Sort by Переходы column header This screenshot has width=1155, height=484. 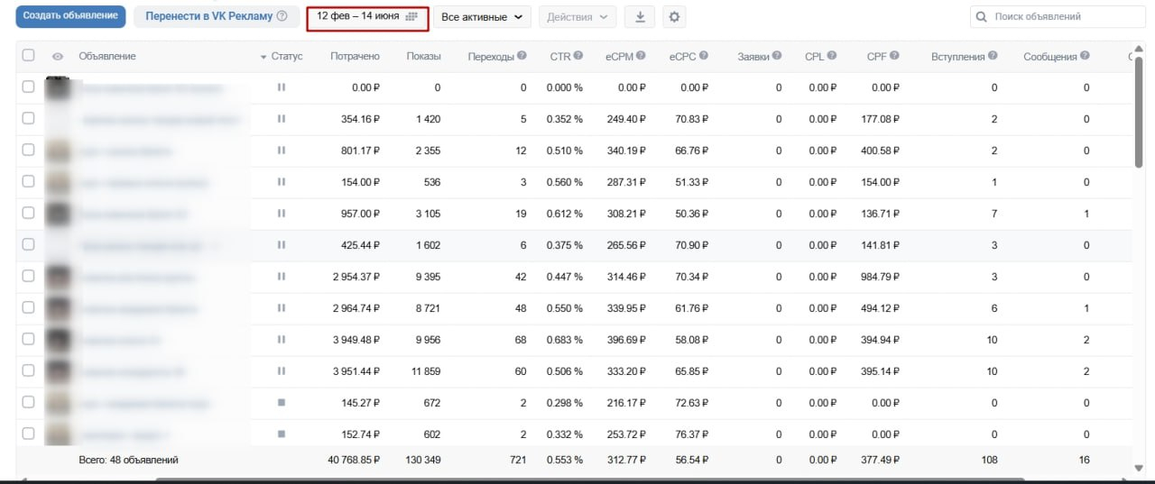point(491,56)
